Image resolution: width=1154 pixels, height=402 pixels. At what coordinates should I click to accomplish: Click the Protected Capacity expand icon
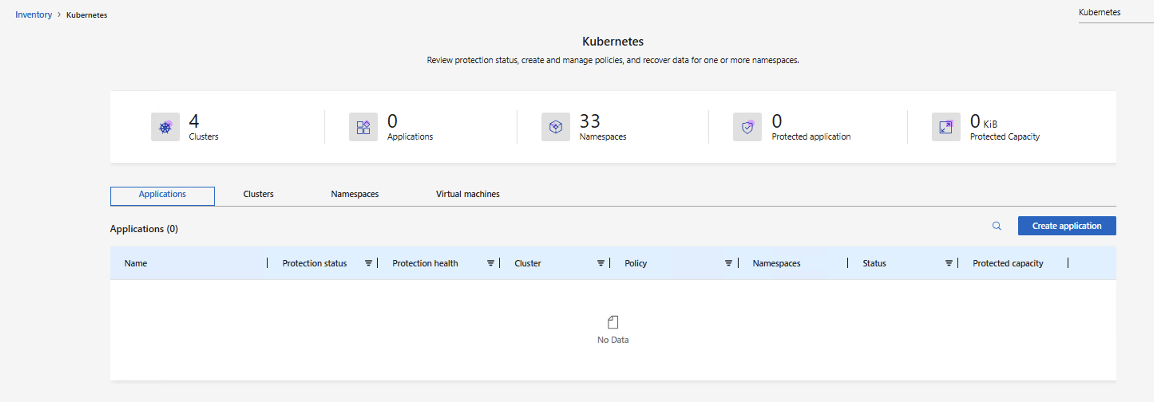tap(946, 127)
